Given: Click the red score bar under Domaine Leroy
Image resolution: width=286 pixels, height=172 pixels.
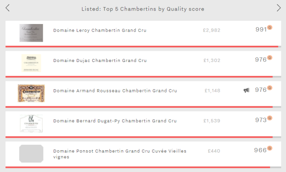Looking at the screenshot, I should pyautogui.click(x=142, y=47).
